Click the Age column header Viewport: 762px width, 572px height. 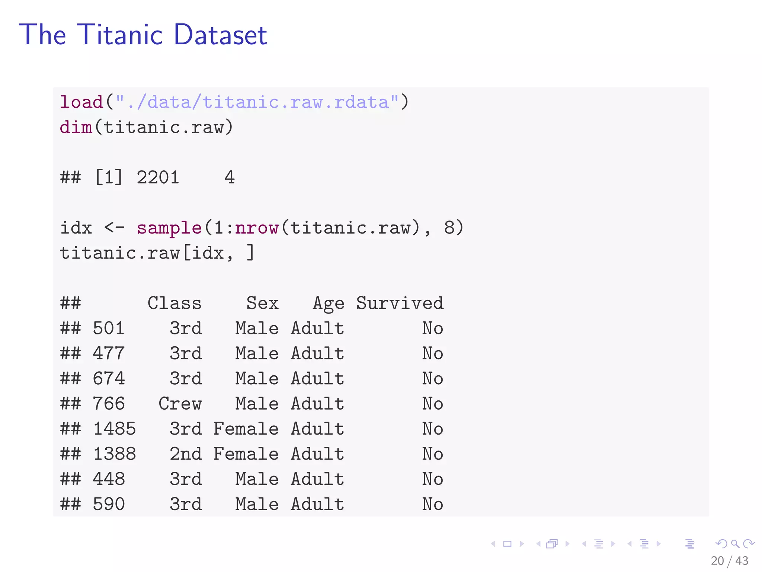click(329, 304)
